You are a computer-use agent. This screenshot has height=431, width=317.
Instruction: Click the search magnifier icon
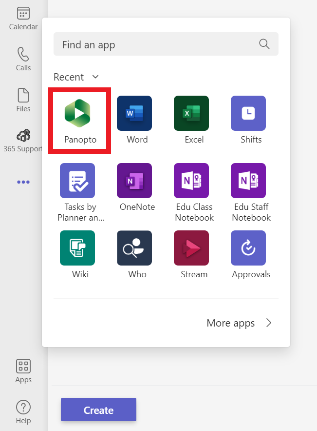pos(264,44)
